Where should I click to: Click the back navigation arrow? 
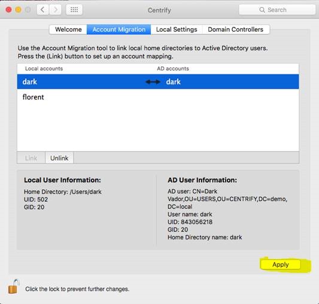(x=42, y=10)
